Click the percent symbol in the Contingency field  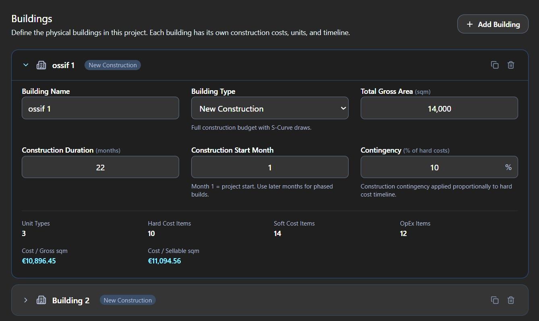(508, 167)
